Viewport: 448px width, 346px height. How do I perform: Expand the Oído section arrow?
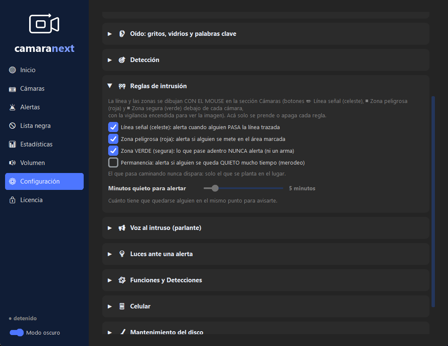[110, 34]
